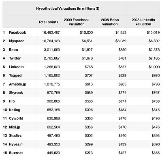Click the Twitter row name
This screenshot has width=162, height=156.
point(15,58)
